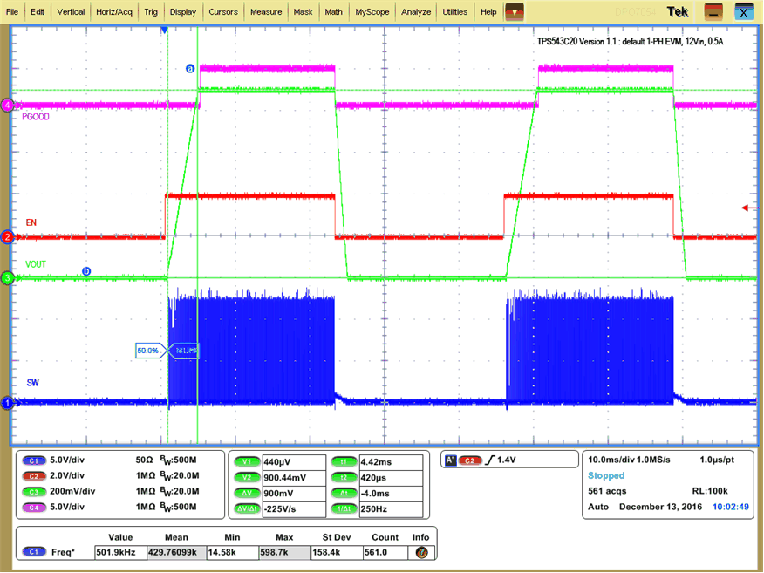Click the Tek logo in the title bar
The image size is (764, 573).
(677, 12)
